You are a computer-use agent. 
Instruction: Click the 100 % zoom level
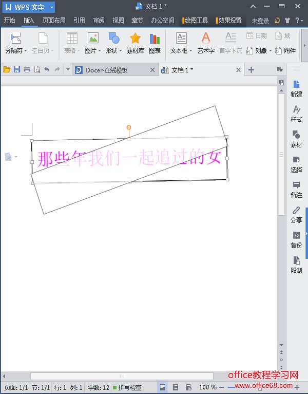coord(207,387)
